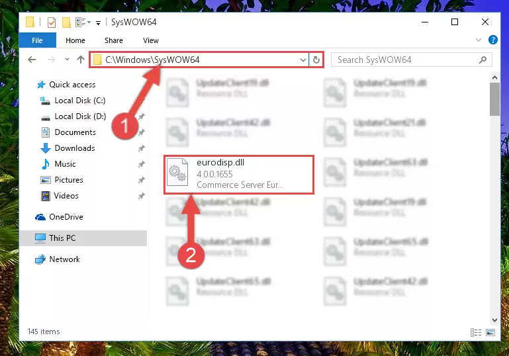The width and height of the screenshot is (509, 356).
Task: Click the Documents page icon
Action: pos(46,132)
